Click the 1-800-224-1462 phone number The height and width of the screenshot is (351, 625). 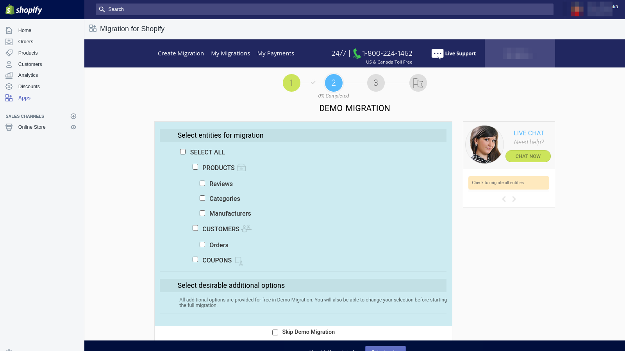click(x=387, y=53)
